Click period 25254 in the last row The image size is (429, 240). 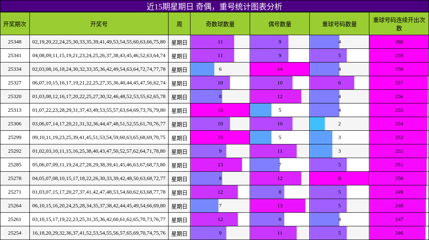coord(14,232)
